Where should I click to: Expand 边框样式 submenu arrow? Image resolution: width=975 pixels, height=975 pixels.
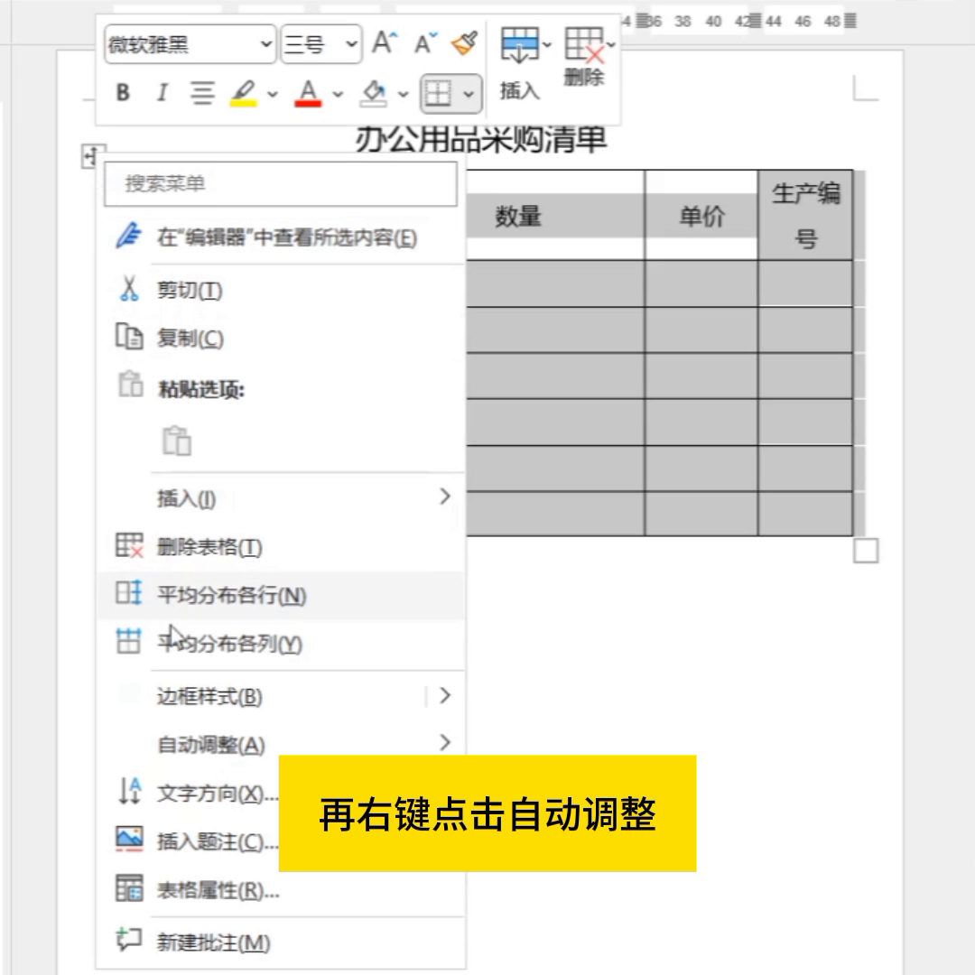point(444,695)
